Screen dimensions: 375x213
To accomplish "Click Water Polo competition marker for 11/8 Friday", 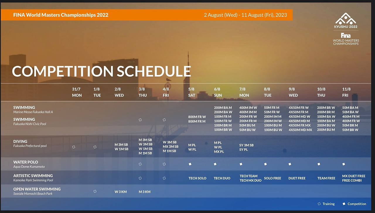I will click(x=344, y=164).
